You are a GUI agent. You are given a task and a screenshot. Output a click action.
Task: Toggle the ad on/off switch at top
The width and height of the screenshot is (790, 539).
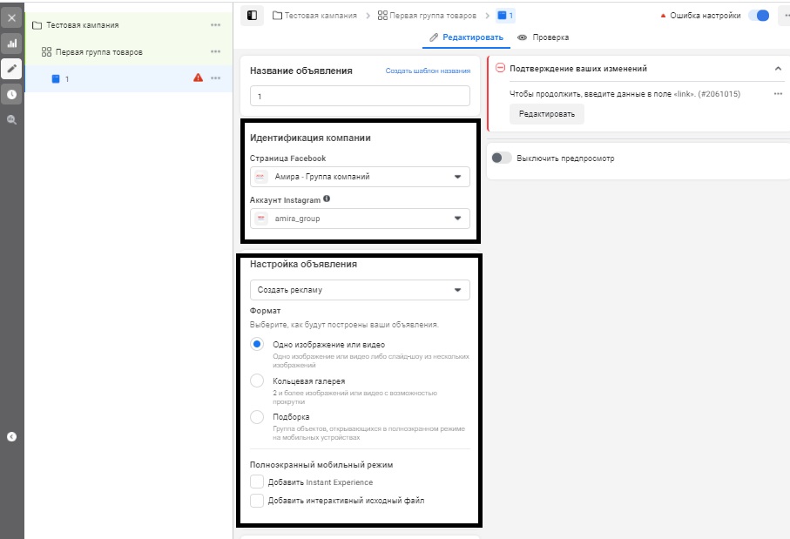pos(759,15)
